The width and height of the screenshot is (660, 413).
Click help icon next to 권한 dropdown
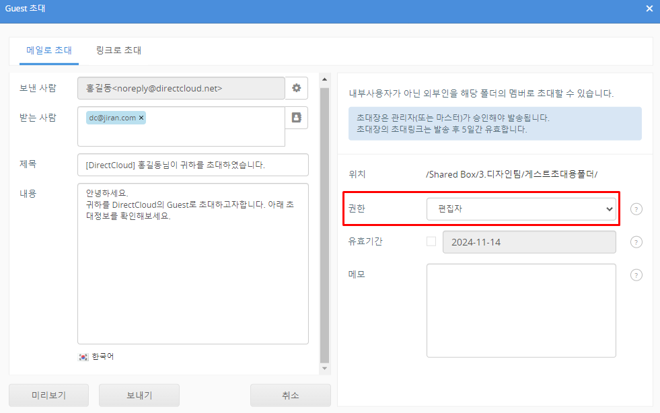636,209
